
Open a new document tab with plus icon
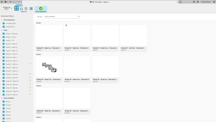(180, 2)
